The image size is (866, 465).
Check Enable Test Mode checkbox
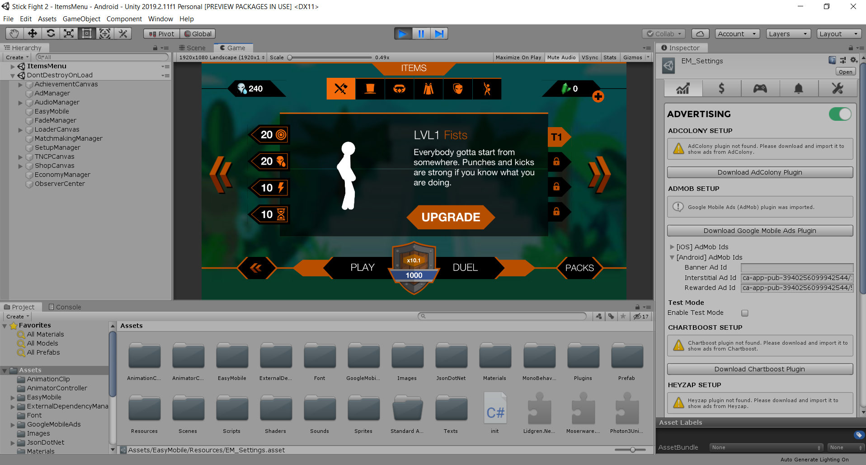745,313
